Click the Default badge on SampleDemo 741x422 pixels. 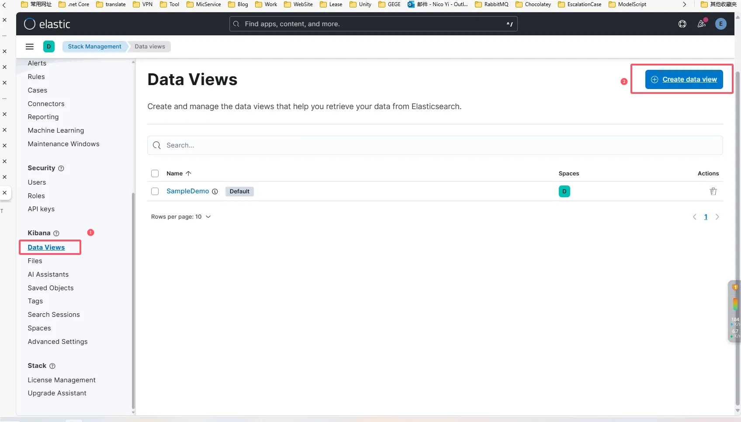(239, 191)
